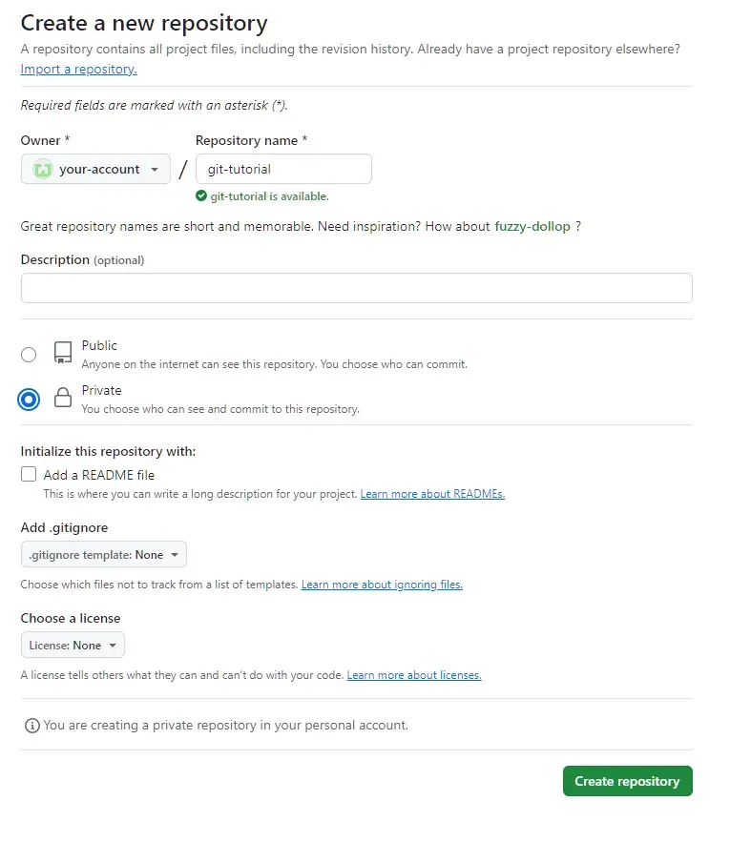The image size is (730, 842).
Task: Click the Public repository book icon
Action: point(63,353)
